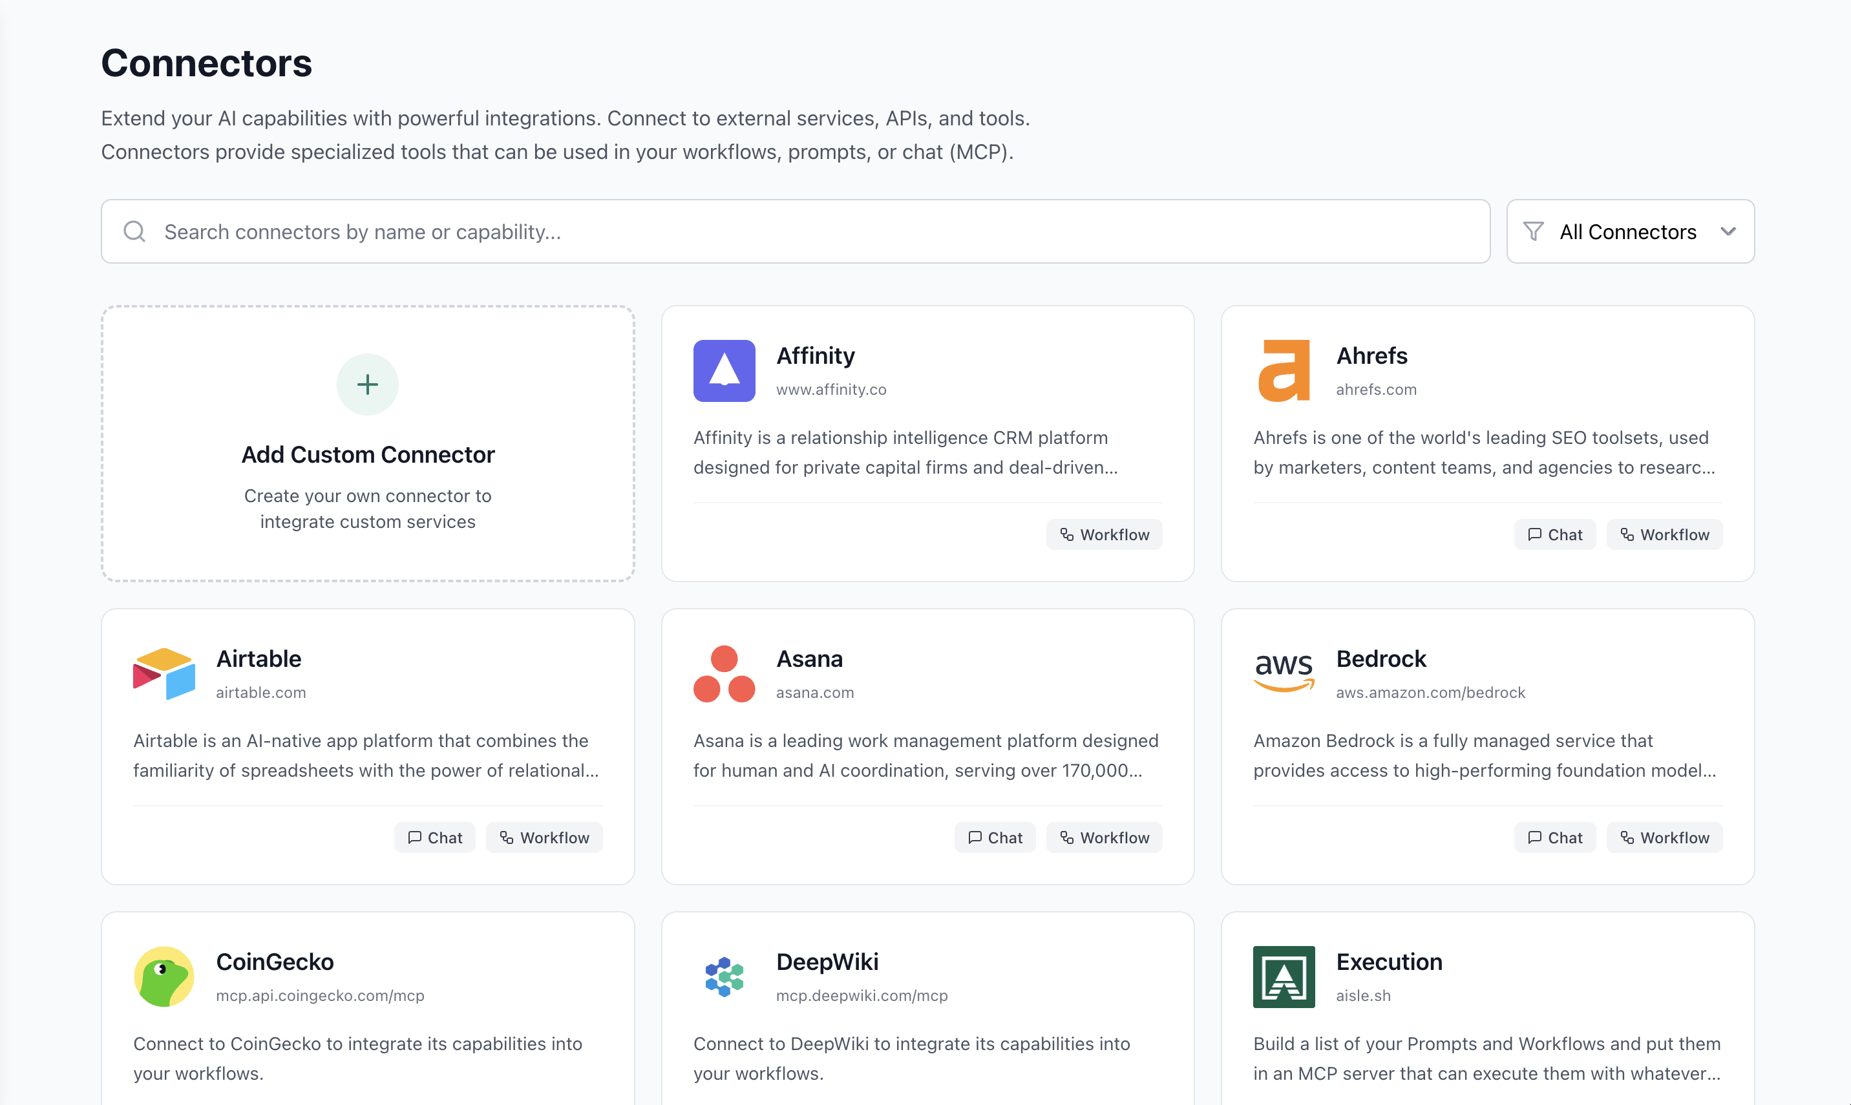Image resolution: width=1851 pixels, height=1105 pixels.
Task: Click the AWS Bedrock logo
Action: click(1284, 670)
